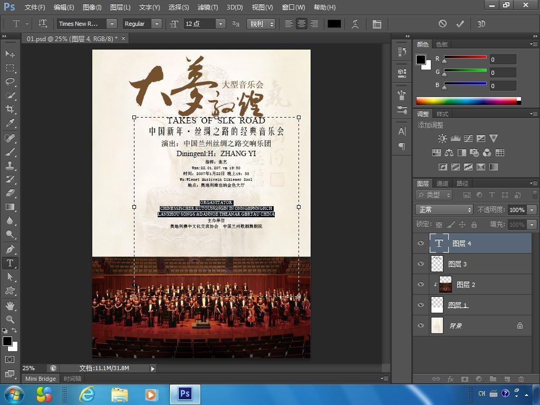Hide layer 图层 2 visibility eye
Image resolution: width=540 pixels, height=405 pixels.
[x=421, y=284]
